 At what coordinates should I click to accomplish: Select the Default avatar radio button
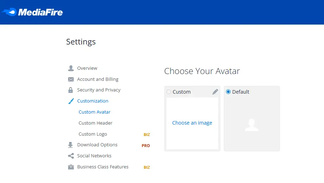228,92
